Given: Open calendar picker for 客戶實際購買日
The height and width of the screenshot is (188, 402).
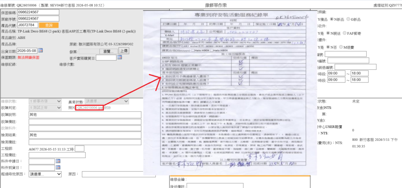Looking at the screenshot, I should tap(119, 57).
